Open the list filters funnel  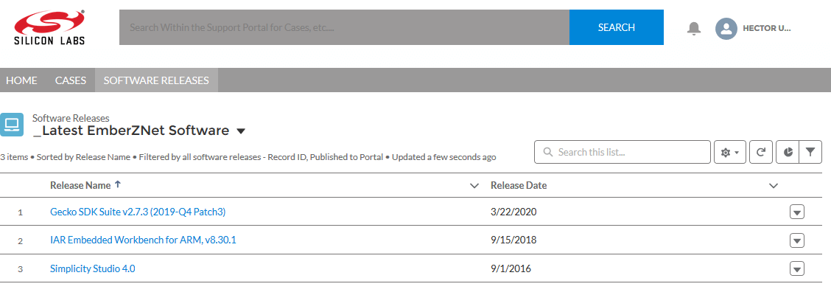tap(810, 152)
